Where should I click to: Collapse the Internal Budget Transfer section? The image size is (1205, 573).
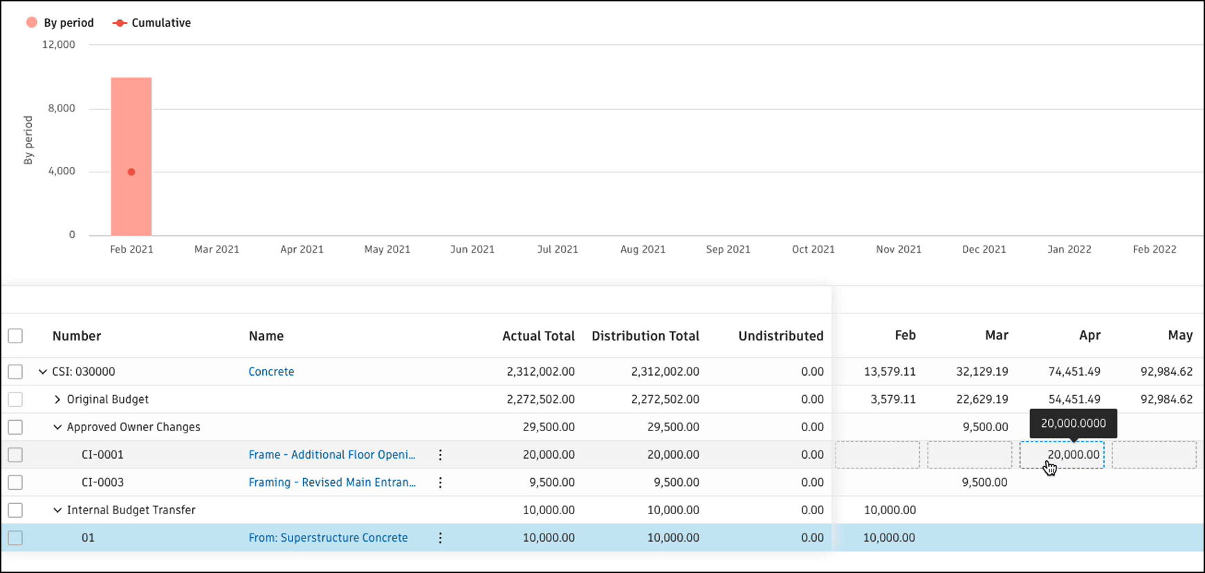[x=57, y=510]
